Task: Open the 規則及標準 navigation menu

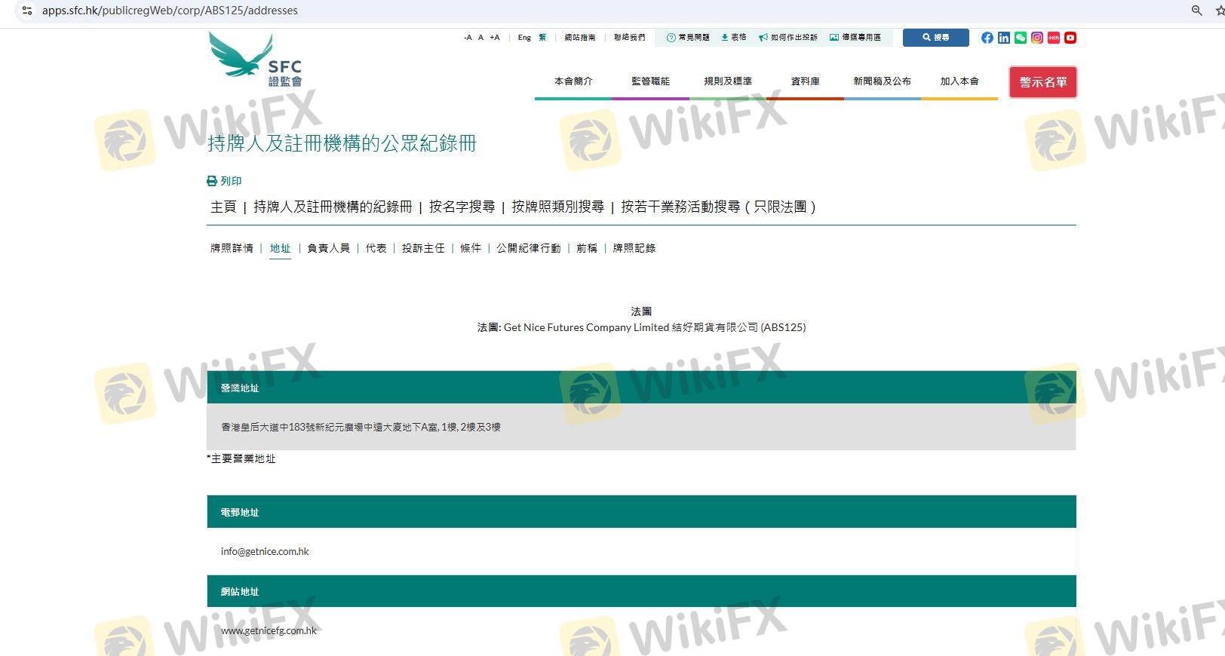Action: pyautogui.click(x=728, y=81)
